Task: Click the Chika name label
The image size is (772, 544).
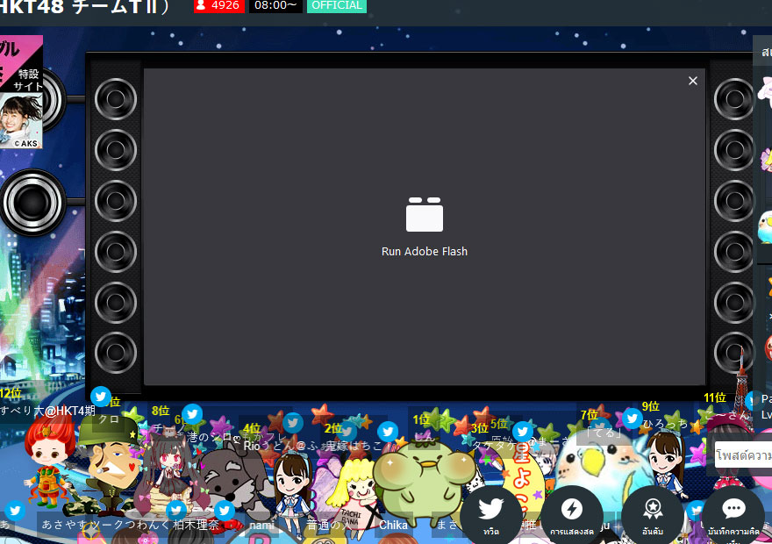Action: pos(393,526)
